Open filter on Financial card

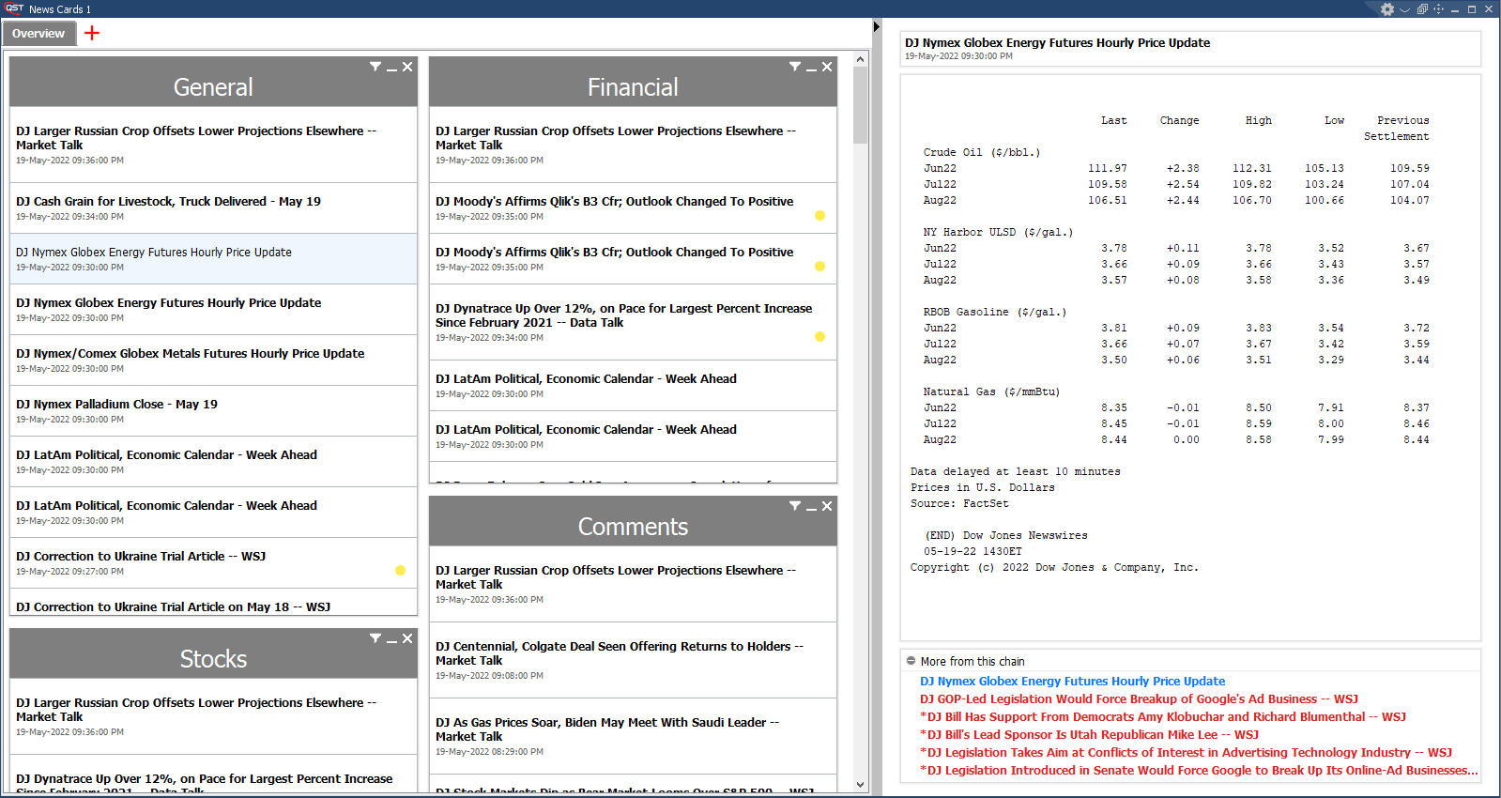coord(795,67)
